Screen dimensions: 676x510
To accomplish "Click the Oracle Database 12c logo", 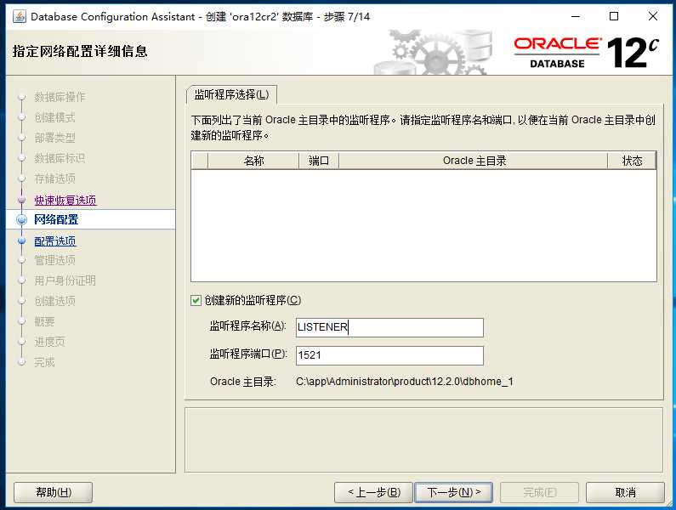I will click(587, 53).
